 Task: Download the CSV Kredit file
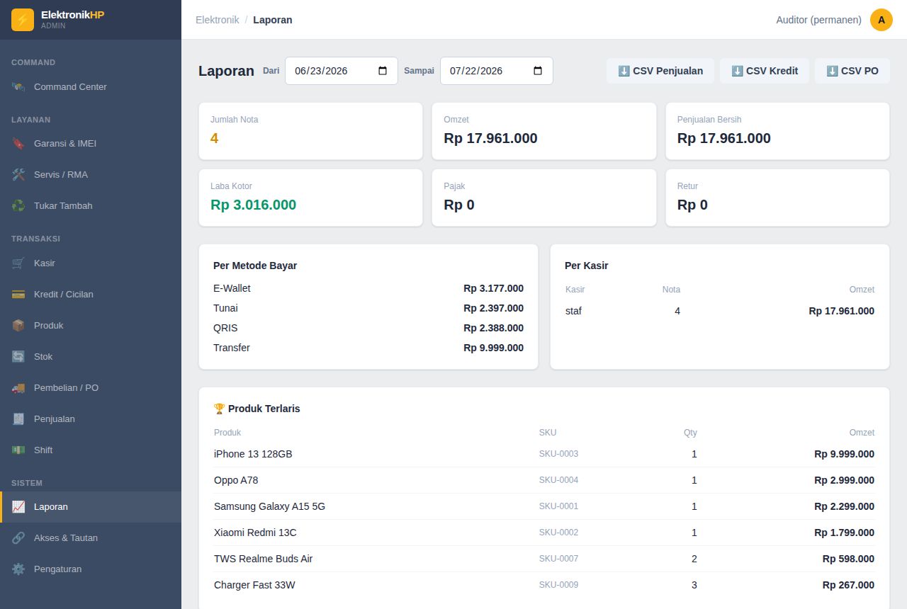click(765, 71)
